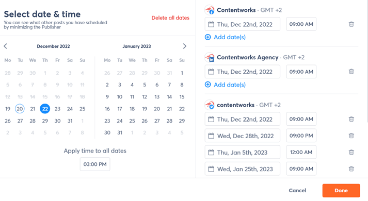
Task: Click the contentworks Twitter profile avatar
Action: pos(210,105)
